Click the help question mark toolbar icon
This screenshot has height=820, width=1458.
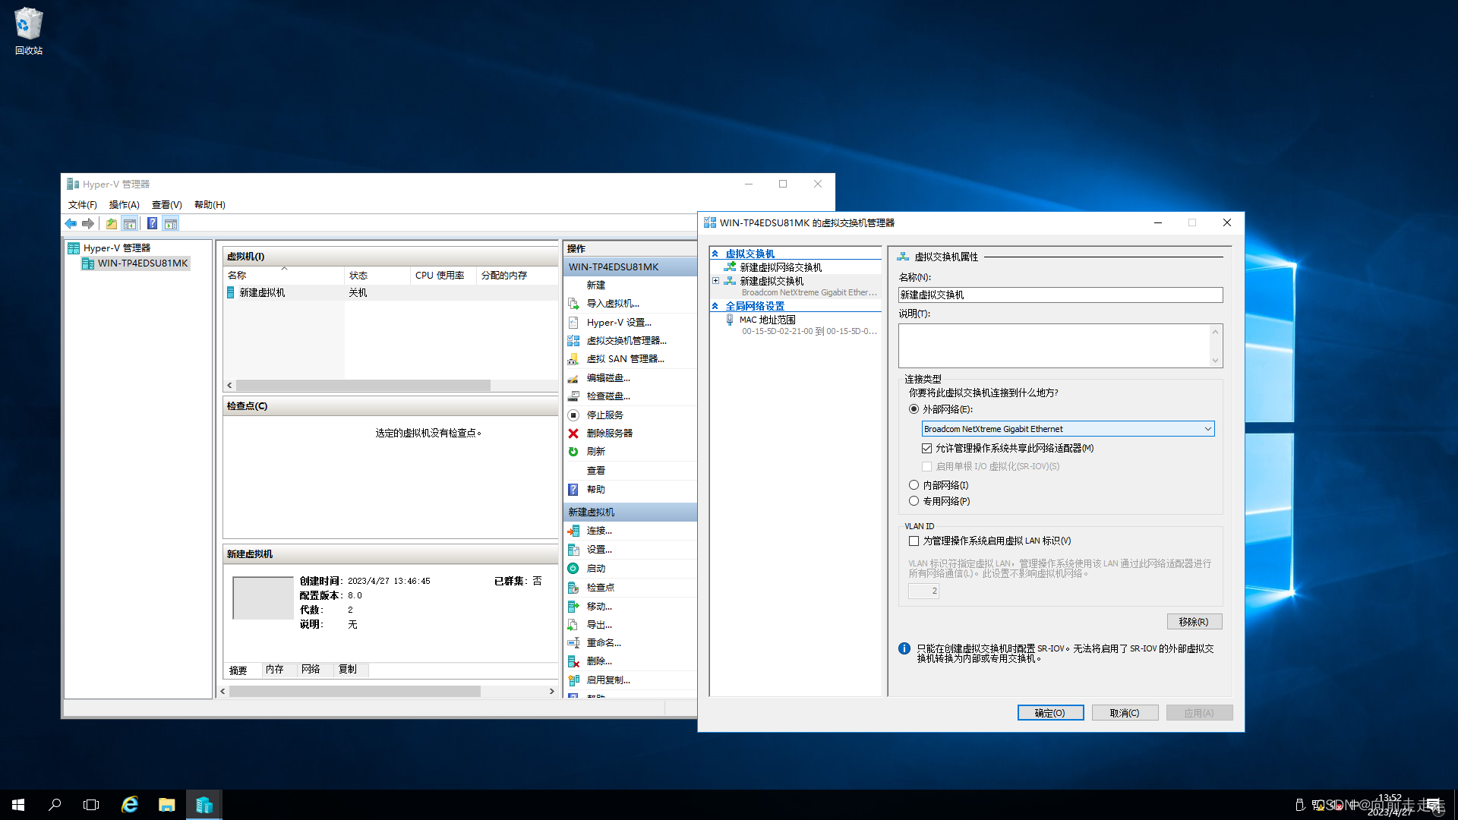(x=152, y=223)
